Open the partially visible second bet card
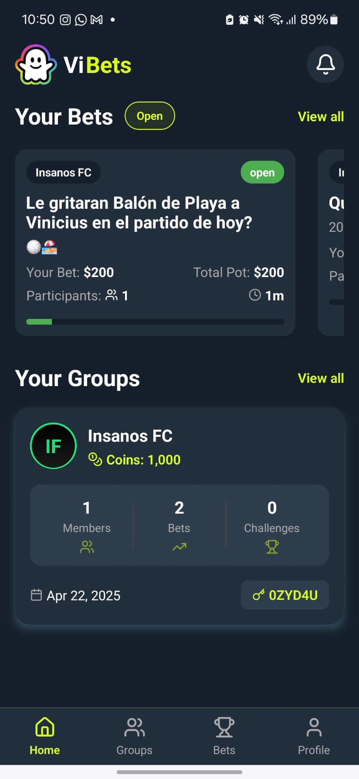 tap(331, 242)
